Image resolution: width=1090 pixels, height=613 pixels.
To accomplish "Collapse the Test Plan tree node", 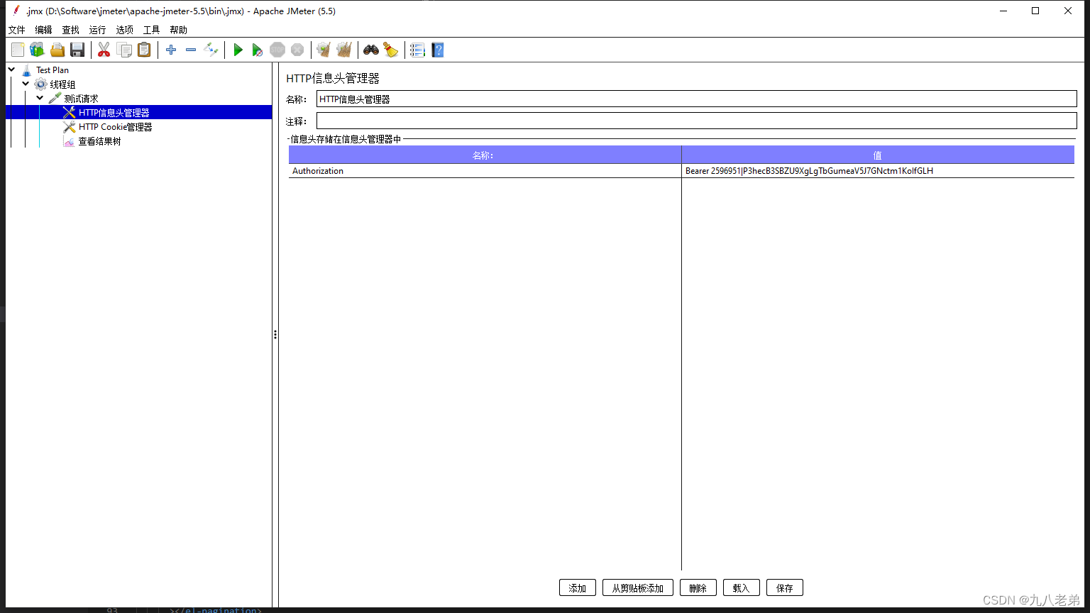I will coord(12,70).
